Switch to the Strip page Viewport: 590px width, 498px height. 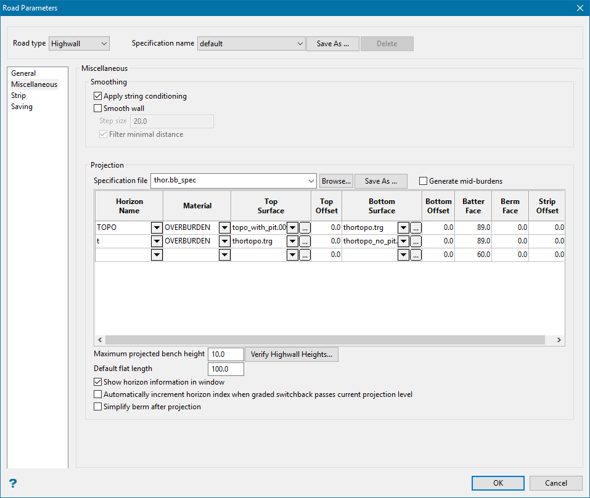pyautogui.click(x=18, y=96)
